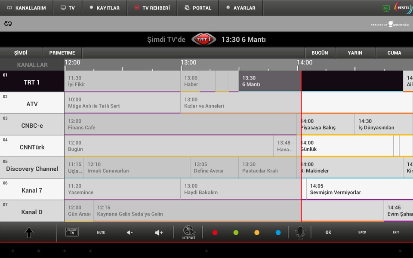This screenshot has height=258, width=413.
Task: Raise the volume with the speaker plus icon
Action: click(159, 233)
